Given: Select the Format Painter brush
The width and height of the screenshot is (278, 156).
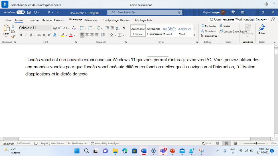Looking at the screenshot, I should coord(13,36).
